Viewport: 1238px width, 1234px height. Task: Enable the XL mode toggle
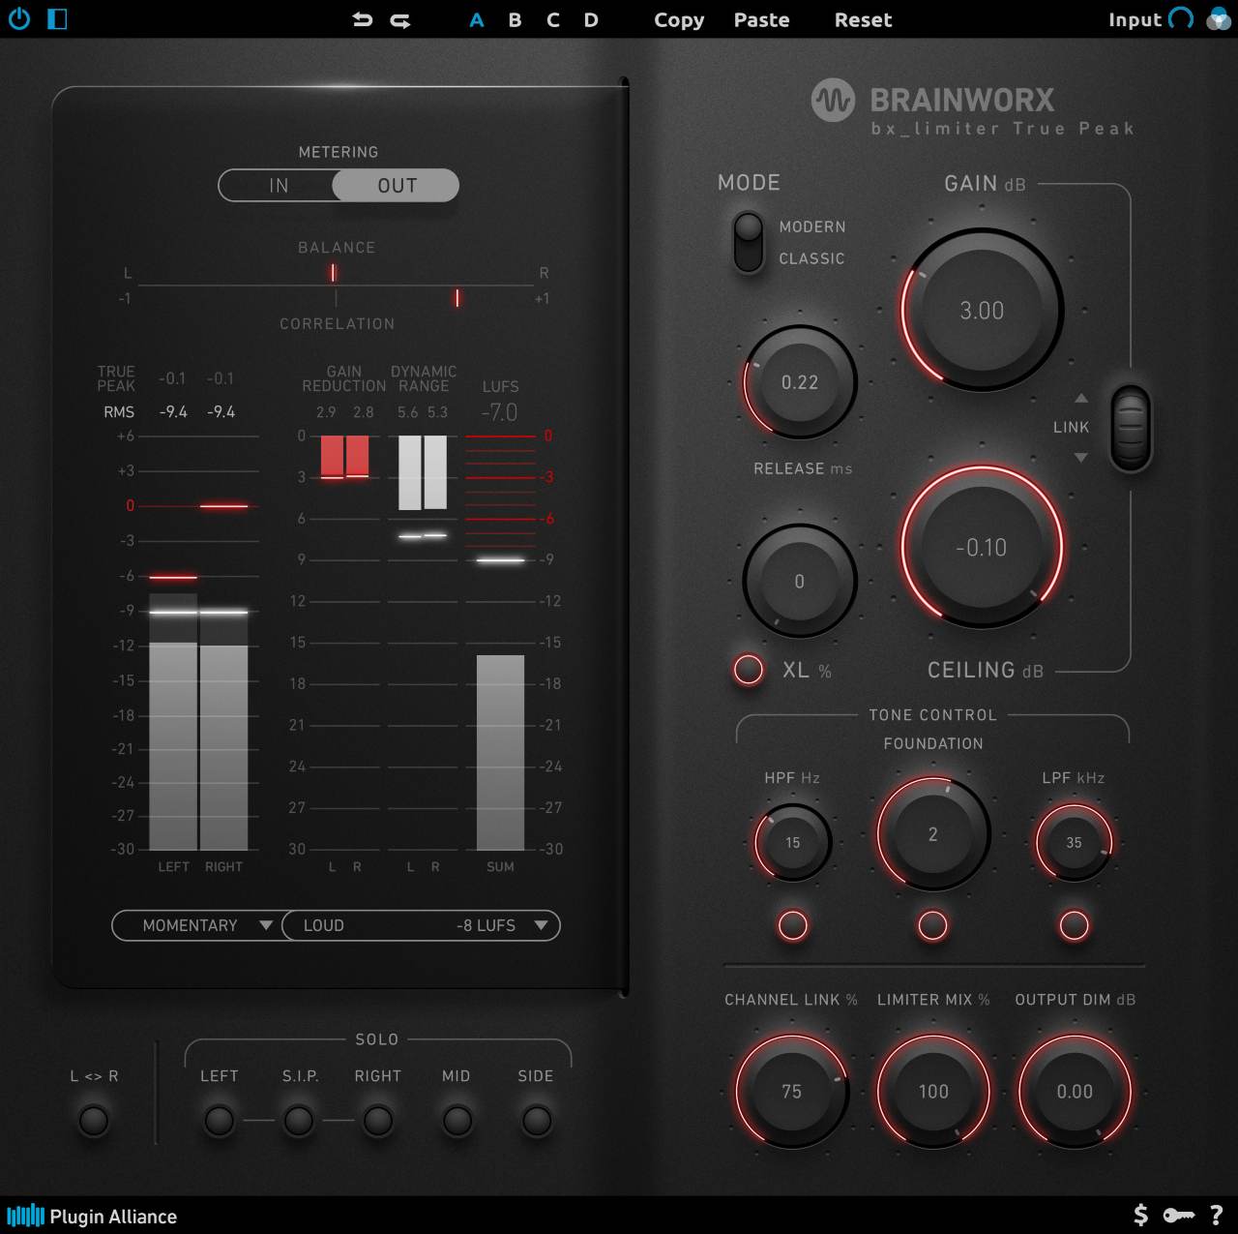click(748, 669)
